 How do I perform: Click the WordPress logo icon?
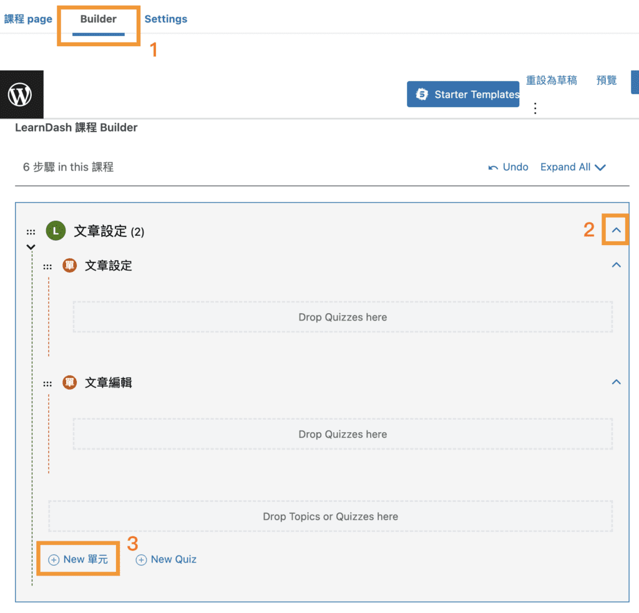tap(21, 94)
